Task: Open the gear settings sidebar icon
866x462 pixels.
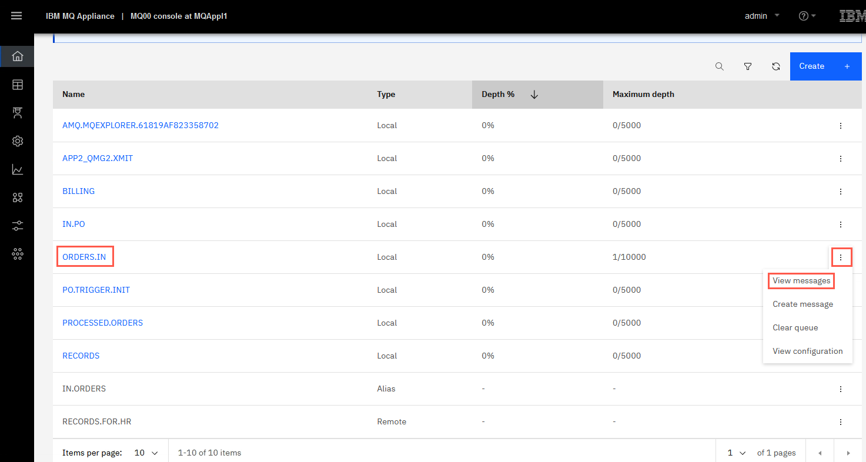Action: (x=17, y=141)
